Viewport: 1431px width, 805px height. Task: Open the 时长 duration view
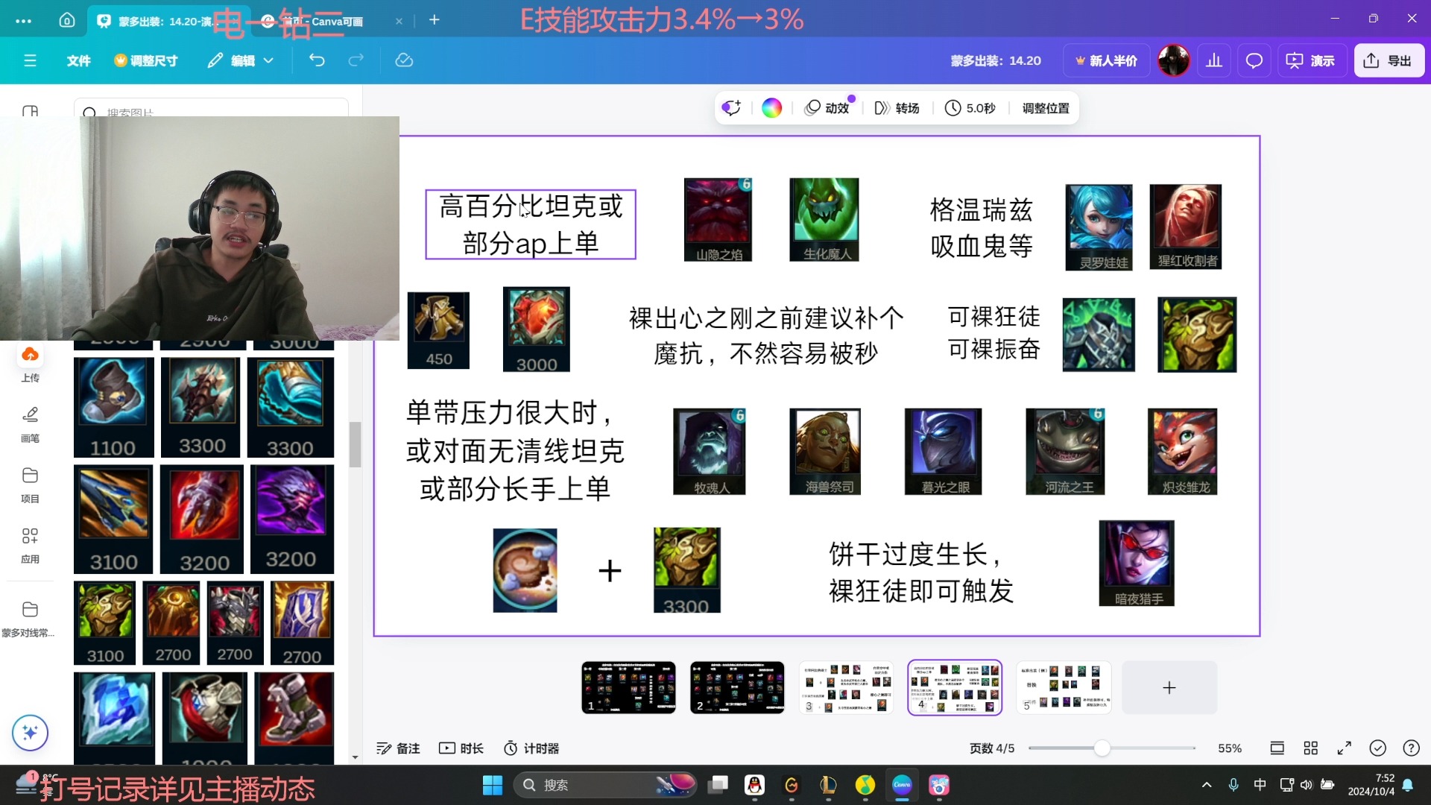(x=461, y=748)
